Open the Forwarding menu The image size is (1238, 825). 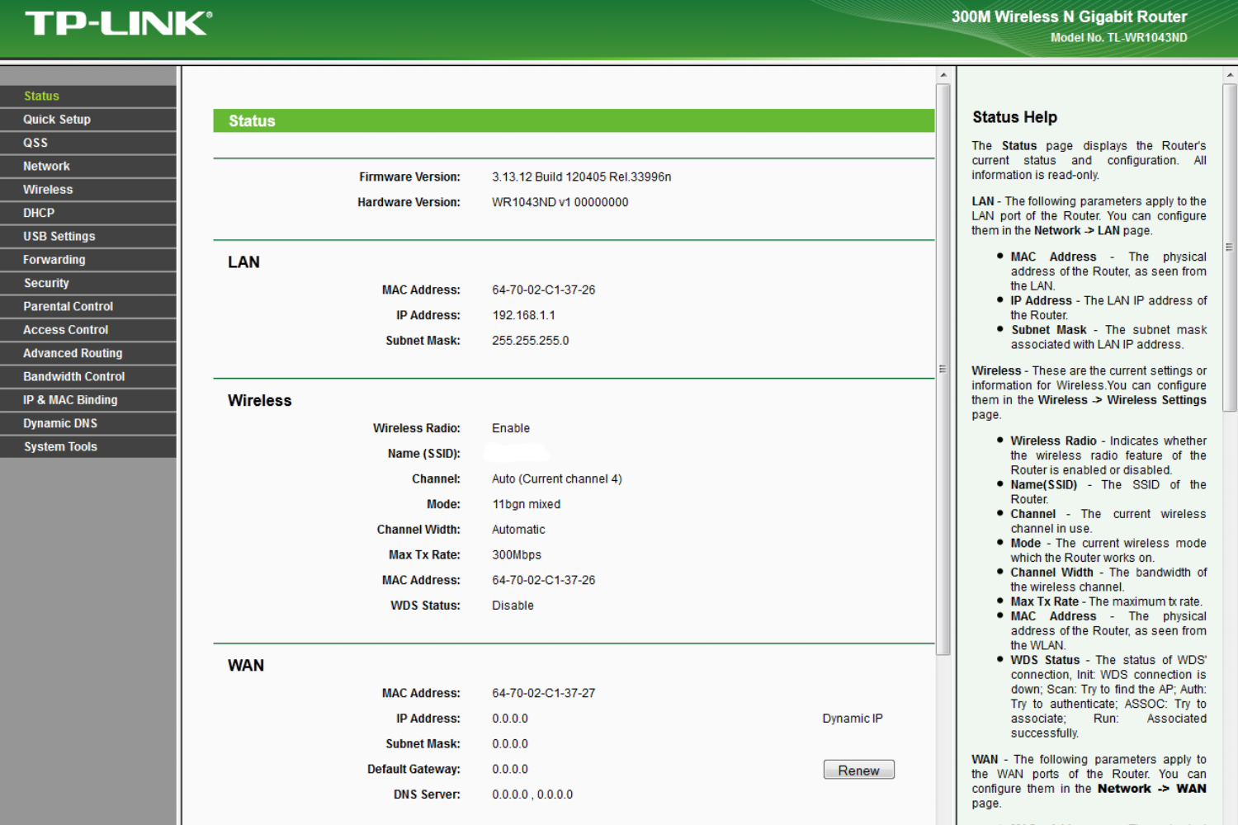click(54, 260)
